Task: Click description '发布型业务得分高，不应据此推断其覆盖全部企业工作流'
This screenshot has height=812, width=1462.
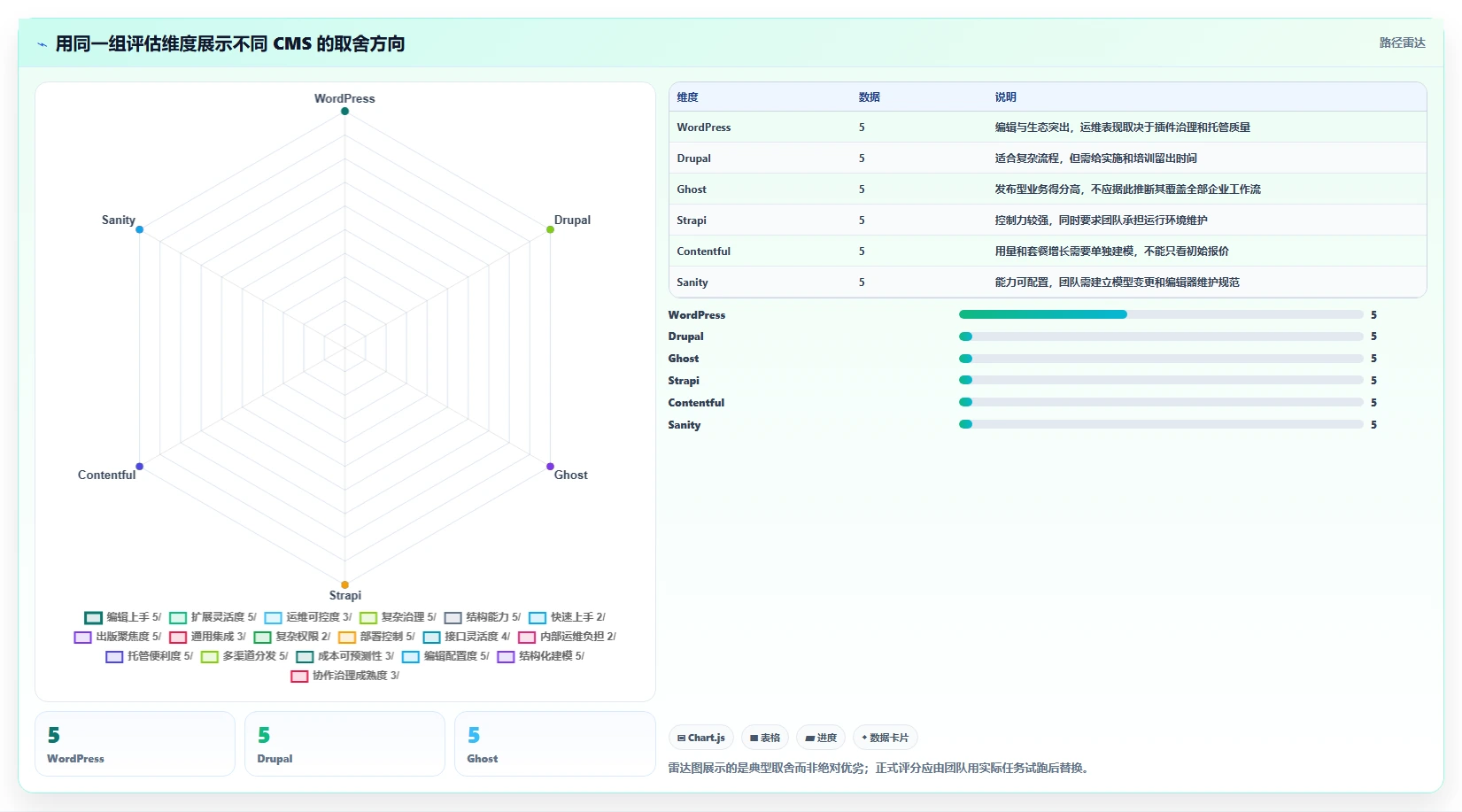Action: point(1127,189)
